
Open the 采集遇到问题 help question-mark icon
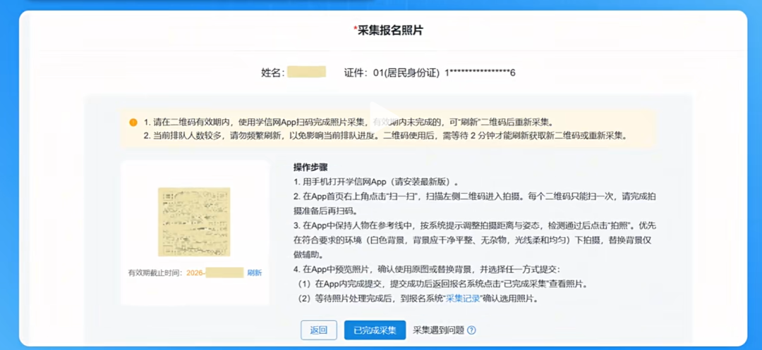click(x=471, y=330)
